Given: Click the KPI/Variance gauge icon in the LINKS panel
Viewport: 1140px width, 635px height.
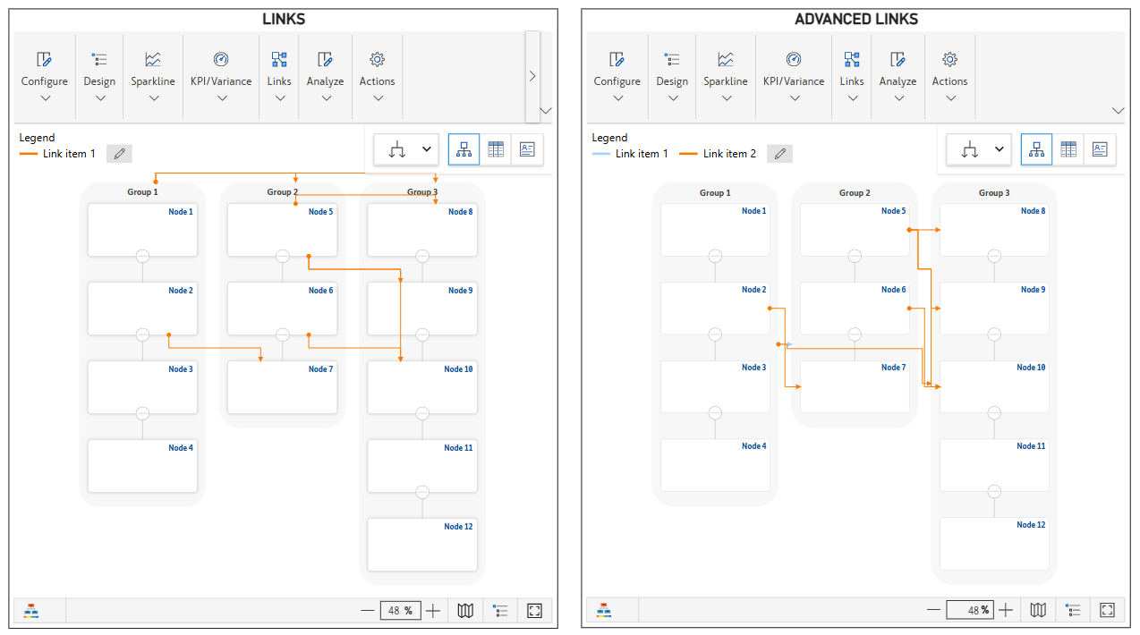Looking at the screenshot, I should [x=221, y=60].
